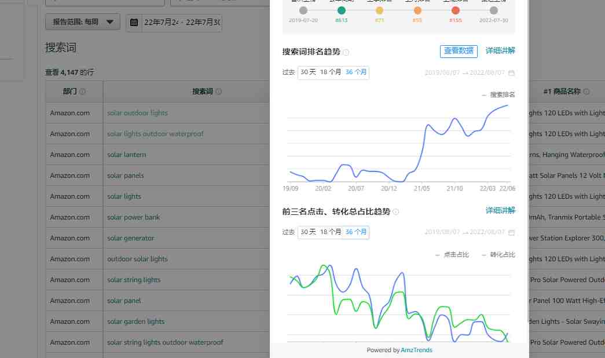605x358 pixels.
Task: Select 36 个月 in click share trend range
Action: point(355,232)
